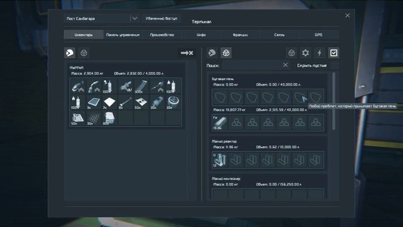Image resolution: width=403 pixels, height=227 pixels.
Task: Open the Инфо tab
Action: tap(201, 35)
